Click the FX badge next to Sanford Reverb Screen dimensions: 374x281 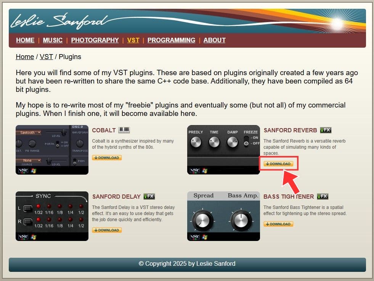point(326,130)
